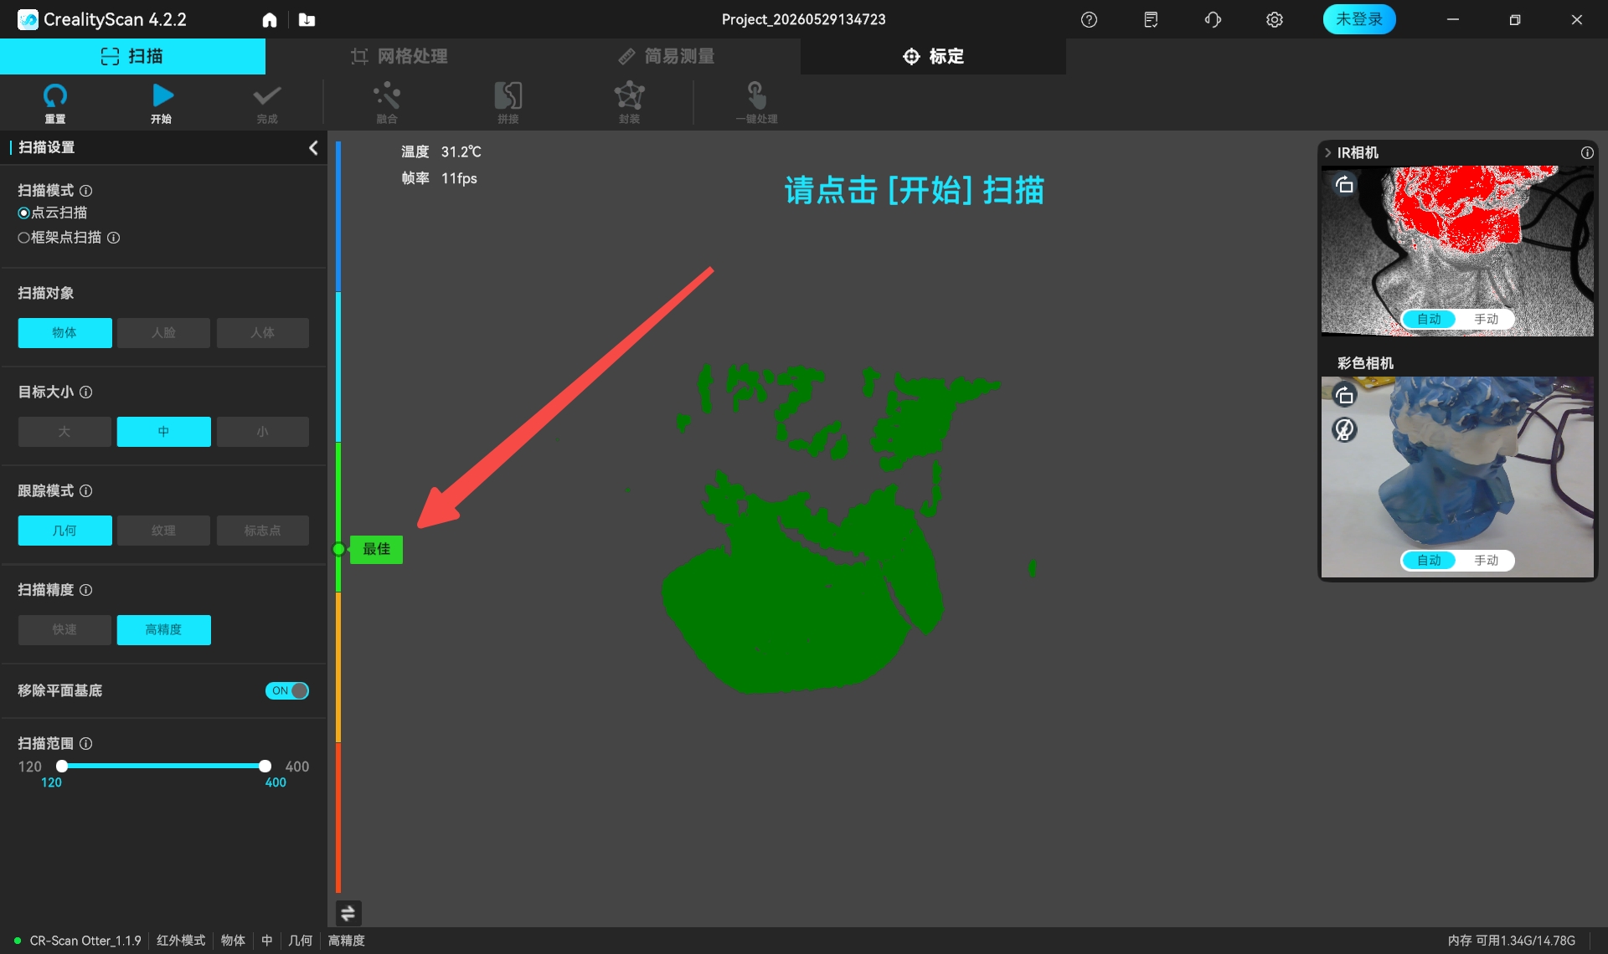The height and width of the screenshot is (954, 1608).
Task: Choose 物体 as scan object
Action: coord(64,333)
